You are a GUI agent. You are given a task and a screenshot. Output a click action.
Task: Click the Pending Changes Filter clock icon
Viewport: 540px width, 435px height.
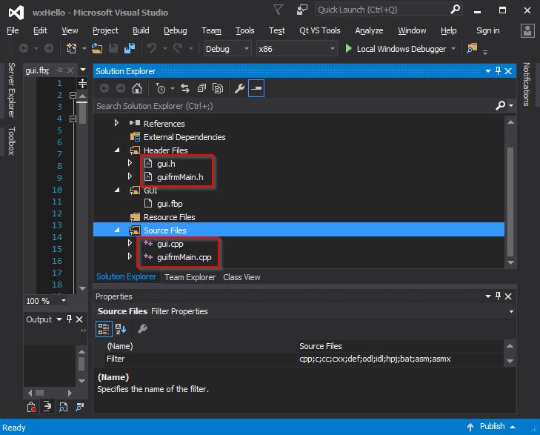[161, 88]
